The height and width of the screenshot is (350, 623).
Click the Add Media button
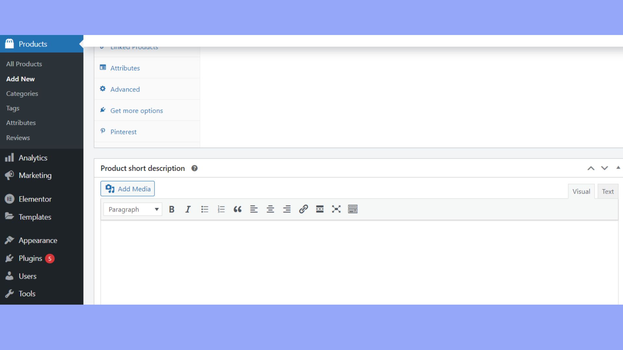pyautogui.click(x=128, y=189)
